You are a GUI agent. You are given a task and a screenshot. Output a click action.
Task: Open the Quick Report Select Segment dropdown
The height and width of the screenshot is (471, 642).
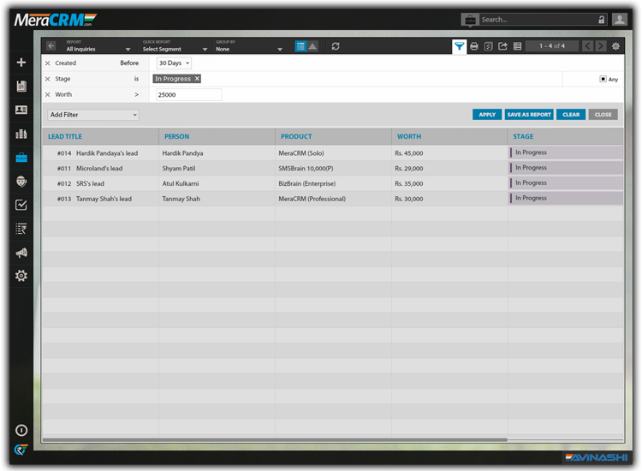tap(175, 46)
